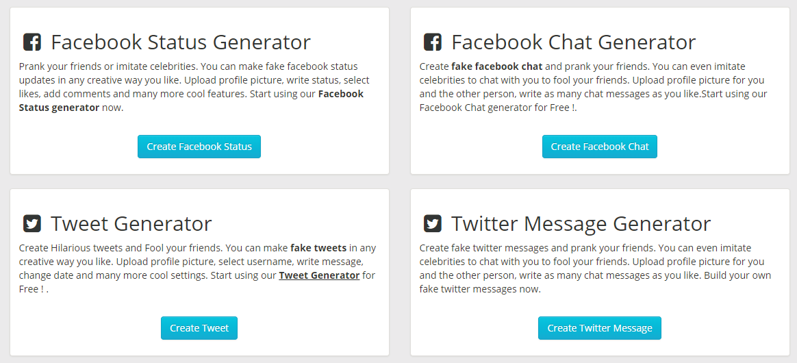Click the 'Create Hilarious tweets' description paragraph
The height and width of the screenshot is (363, 797).
point(198,268)
